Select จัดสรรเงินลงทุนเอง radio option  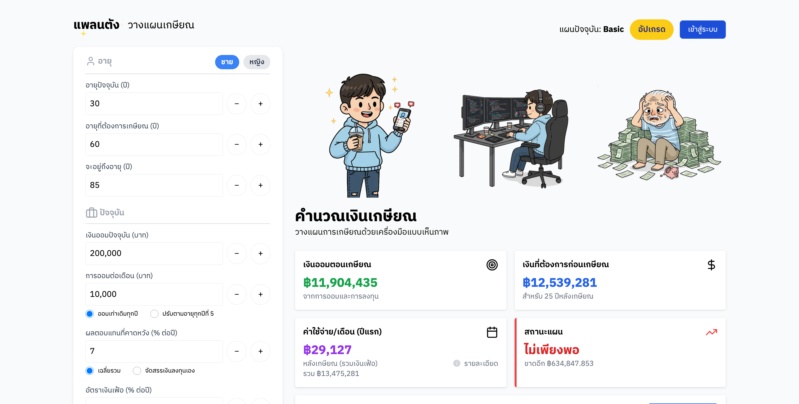click(x=137, y=371)
